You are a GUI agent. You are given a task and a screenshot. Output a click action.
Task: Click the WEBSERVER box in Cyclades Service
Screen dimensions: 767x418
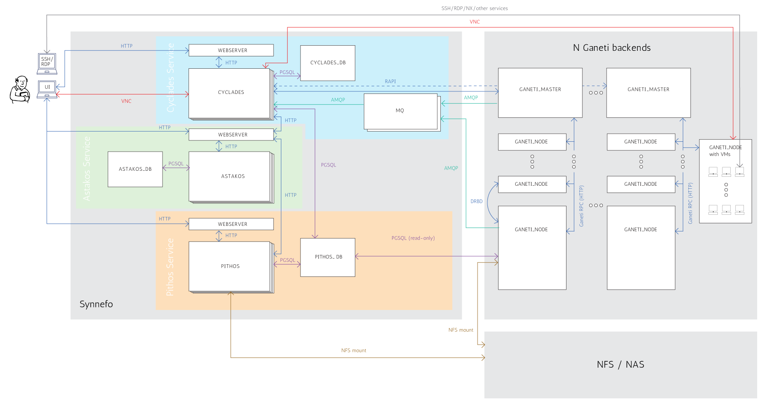(231, 50)
